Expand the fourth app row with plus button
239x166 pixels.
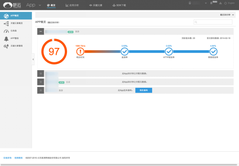(41, 90)
